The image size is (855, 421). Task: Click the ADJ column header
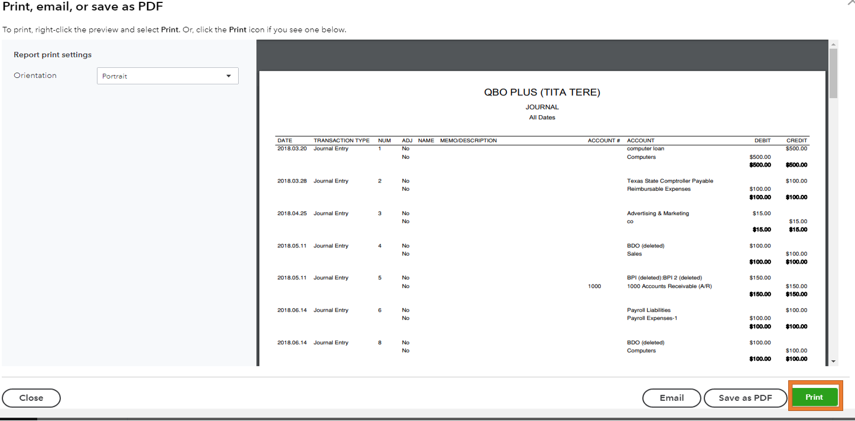[407, 141]
